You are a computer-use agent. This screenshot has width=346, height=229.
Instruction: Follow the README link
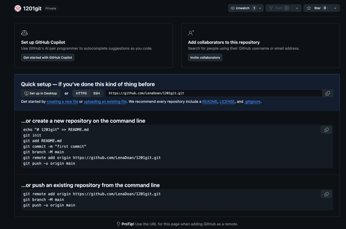pyautogui.click(x=209, y=101)
